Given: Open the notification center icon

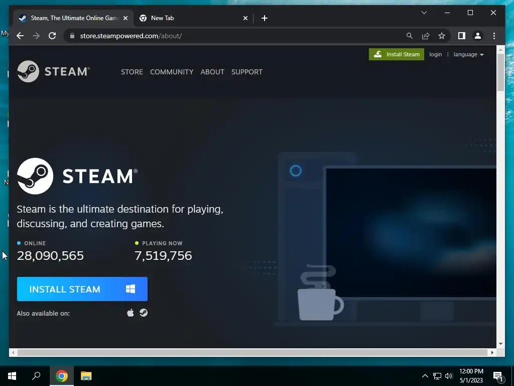Looking at the screenshot, I should [498, 376].
